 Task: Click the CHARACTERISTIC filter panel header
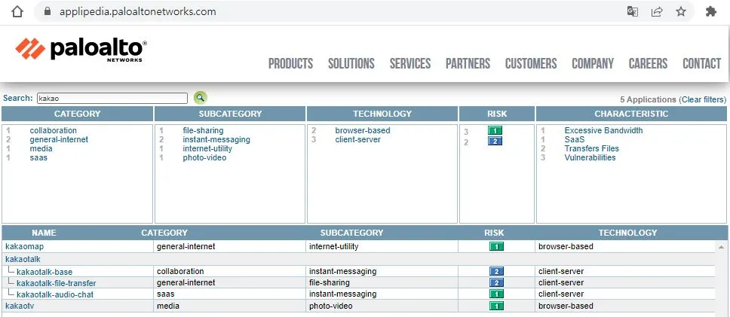pyautogui.click(x=631, y=114)
